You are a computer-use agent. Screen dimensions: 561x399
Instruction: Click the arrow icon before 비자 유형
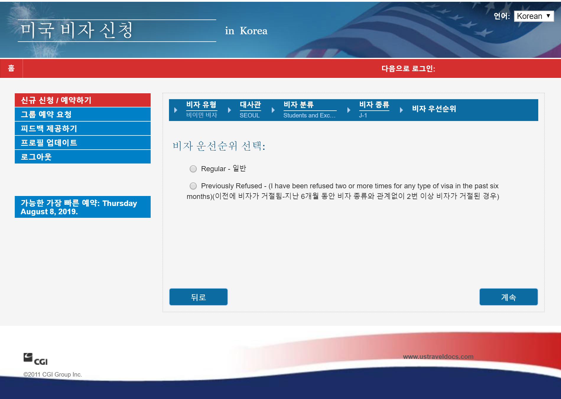coord(176,110)
